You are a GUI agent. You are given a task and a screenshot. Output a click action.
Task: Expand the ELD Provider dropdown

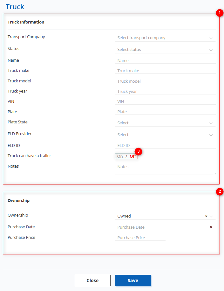click(x=165, y=135)
